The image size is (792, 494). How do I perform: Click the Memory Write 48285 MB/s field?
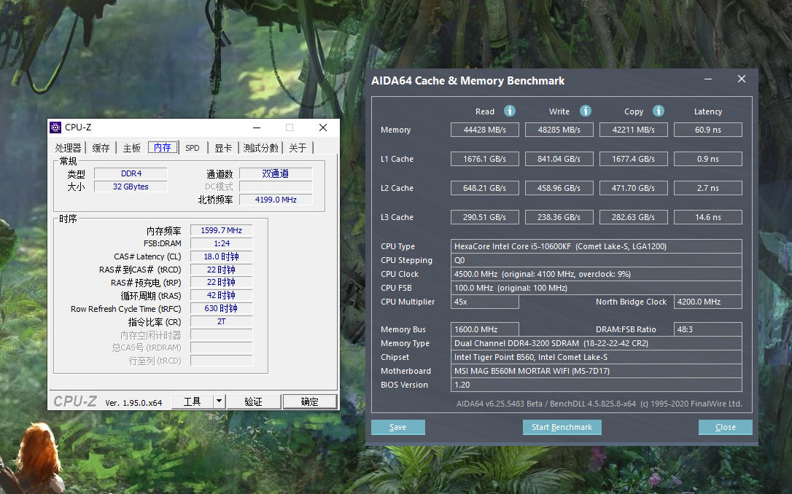click(x=559, y=130)
